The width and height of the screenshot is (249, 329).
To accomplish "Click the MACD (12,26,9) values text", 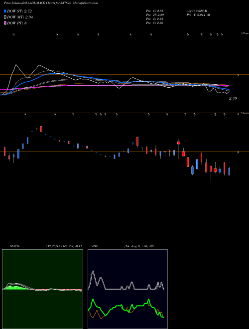I will click(x=64, y=246).
